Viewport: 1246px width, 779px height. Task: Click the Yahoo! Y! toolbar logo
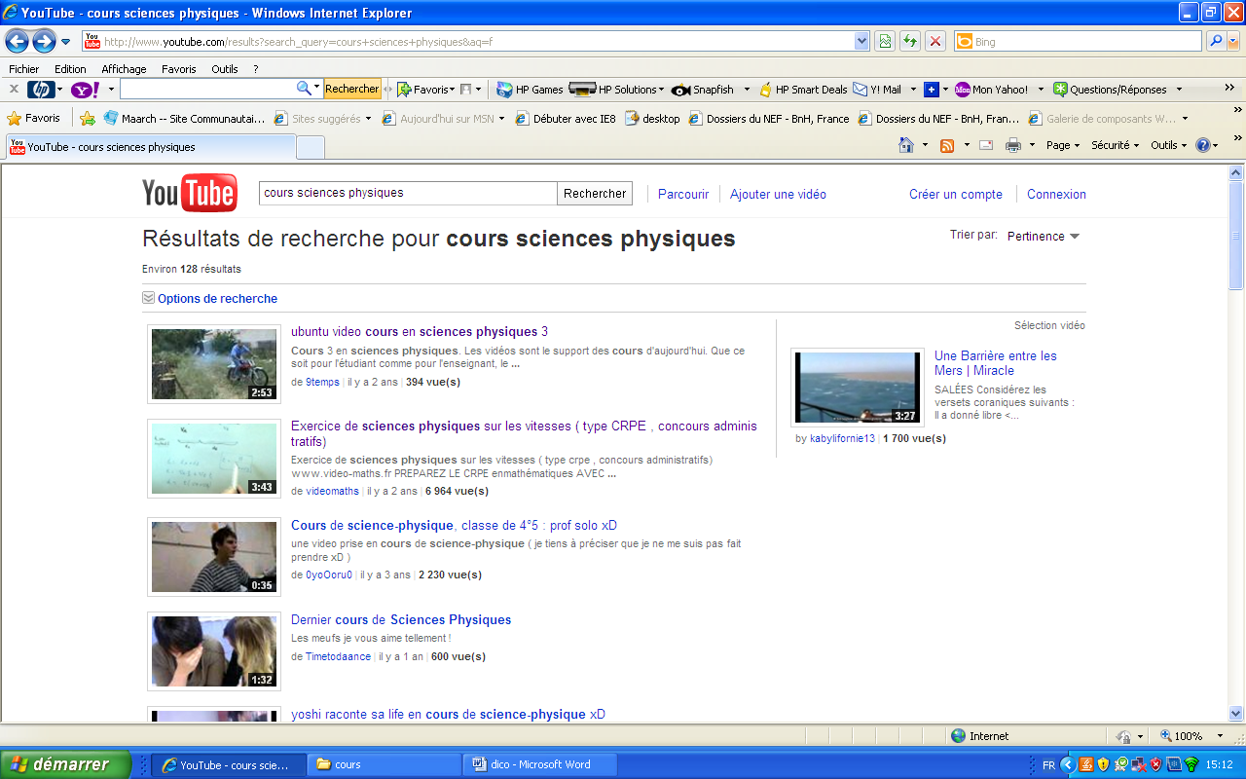click(85, 90)
